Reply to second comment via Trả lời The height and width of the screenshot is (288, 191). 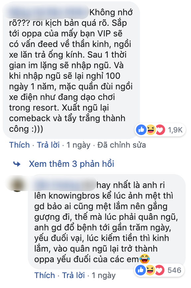74,275
